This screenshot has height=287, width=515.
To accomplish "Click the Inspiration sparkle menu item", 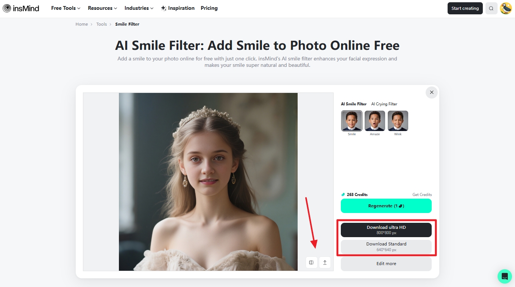I will tap(178, 8).
